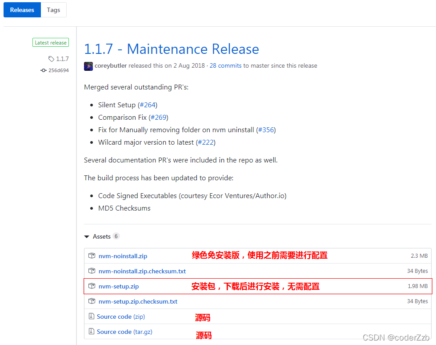
Task: Click the tag icon beside 1.1.7
Action: click(51, 59)
